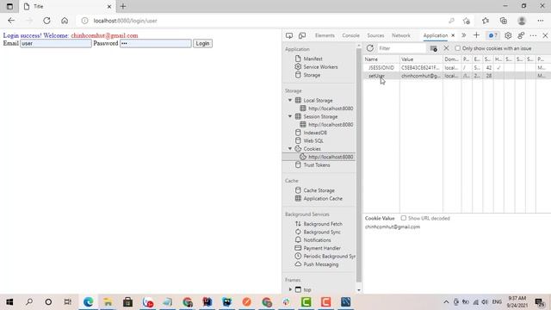Select the Application tab
This screenshot has width=551, height=310.
click(x=435, y=35)
